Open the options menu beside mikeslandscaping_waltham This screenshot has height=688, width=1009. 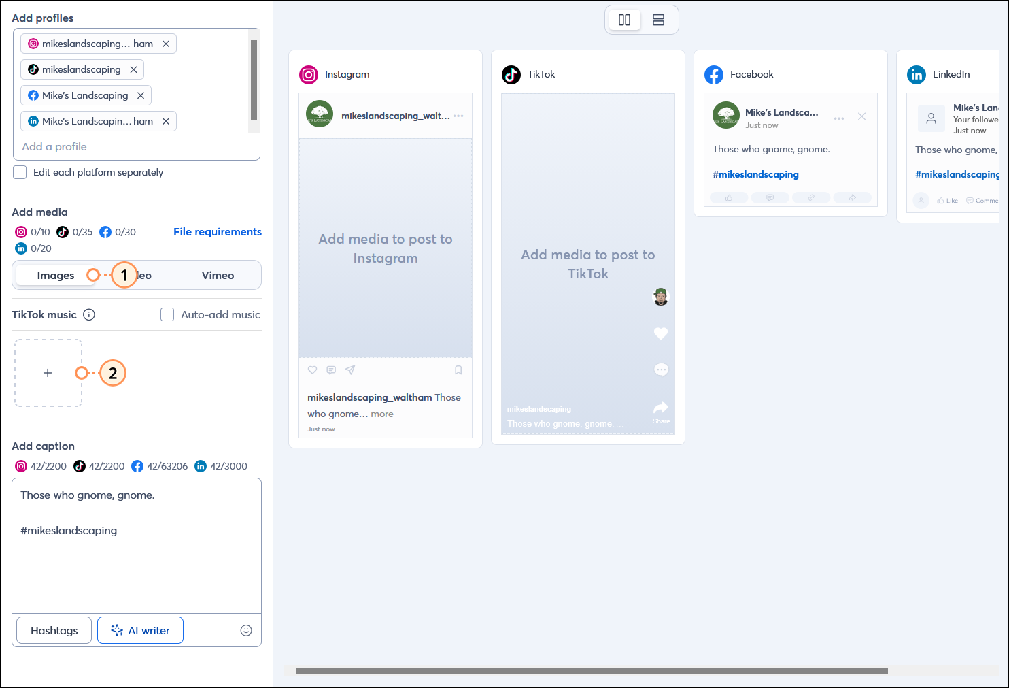click(x=460, y=116)
